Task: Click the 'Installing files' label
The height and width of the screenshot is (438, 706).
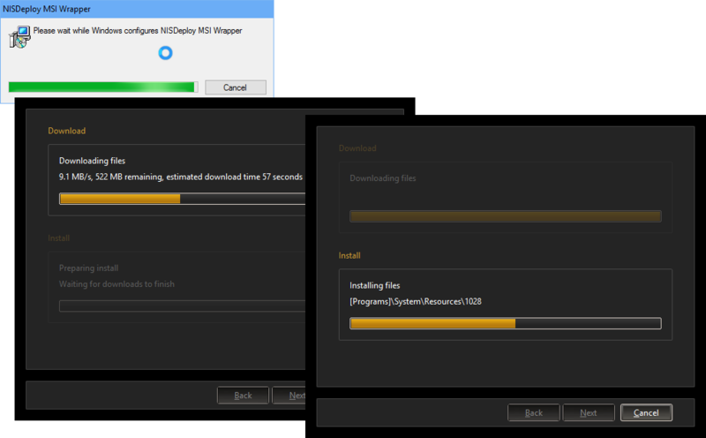Action: pos(374,285)
